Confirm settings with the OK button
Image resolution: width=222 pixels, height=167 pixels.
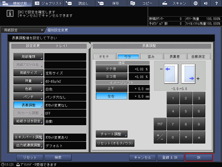pos(199,158)
